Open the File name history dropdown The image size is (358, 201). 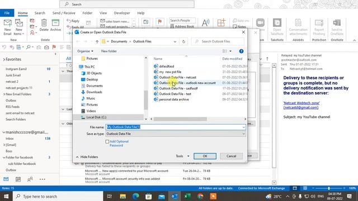(244, 127)
